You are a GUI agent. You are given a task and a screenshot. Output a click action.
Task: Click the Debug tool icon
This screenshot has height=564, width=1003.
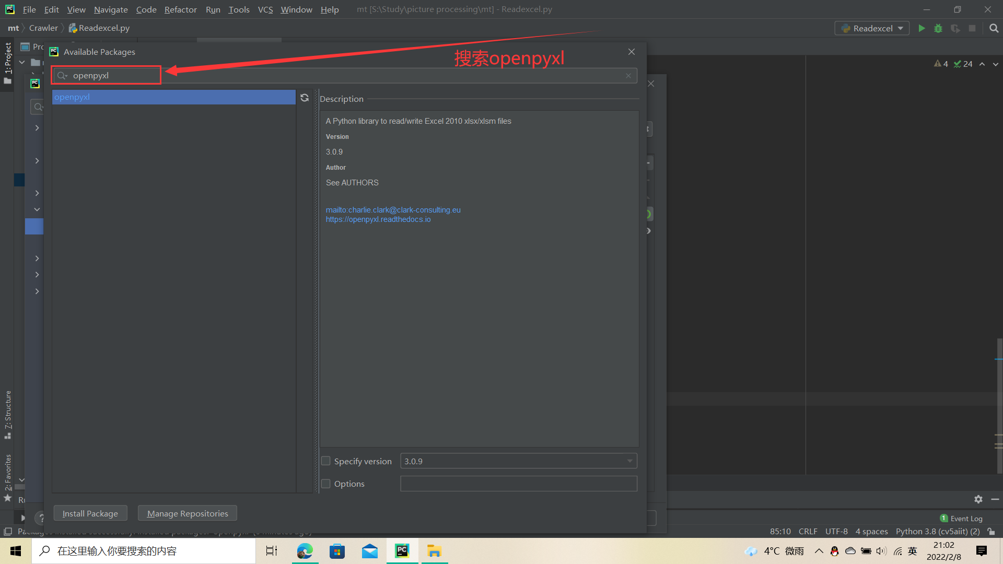coord(938,28)
